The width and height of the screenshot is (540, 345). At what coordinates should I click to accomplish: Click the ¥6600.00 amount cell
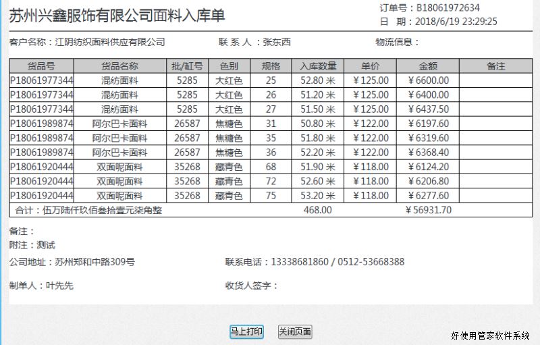(x=429, y=80)
